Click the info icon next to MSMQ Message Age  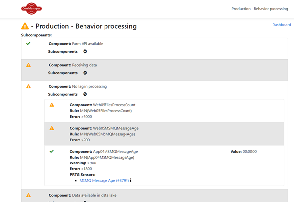pyautogui.click(x=130, y=181)
